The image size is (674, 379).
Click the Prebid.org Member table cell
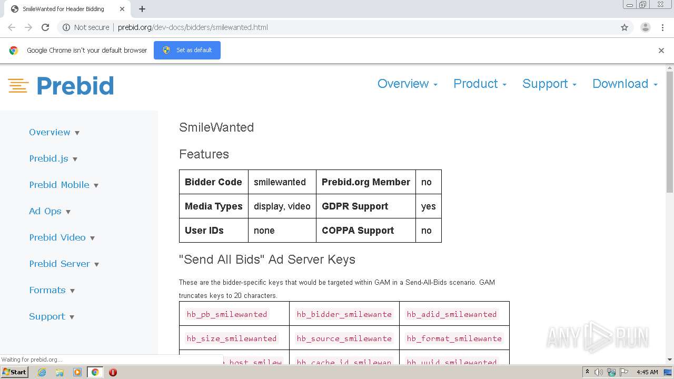pos(366,182)
